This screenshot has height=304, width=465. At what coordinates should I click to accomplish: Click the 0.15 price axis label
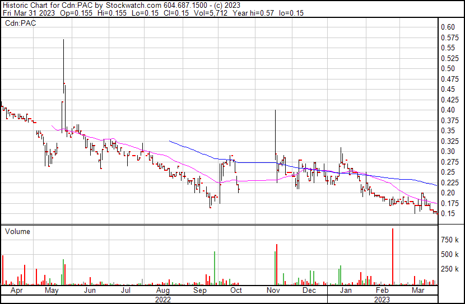coord(447,214)
